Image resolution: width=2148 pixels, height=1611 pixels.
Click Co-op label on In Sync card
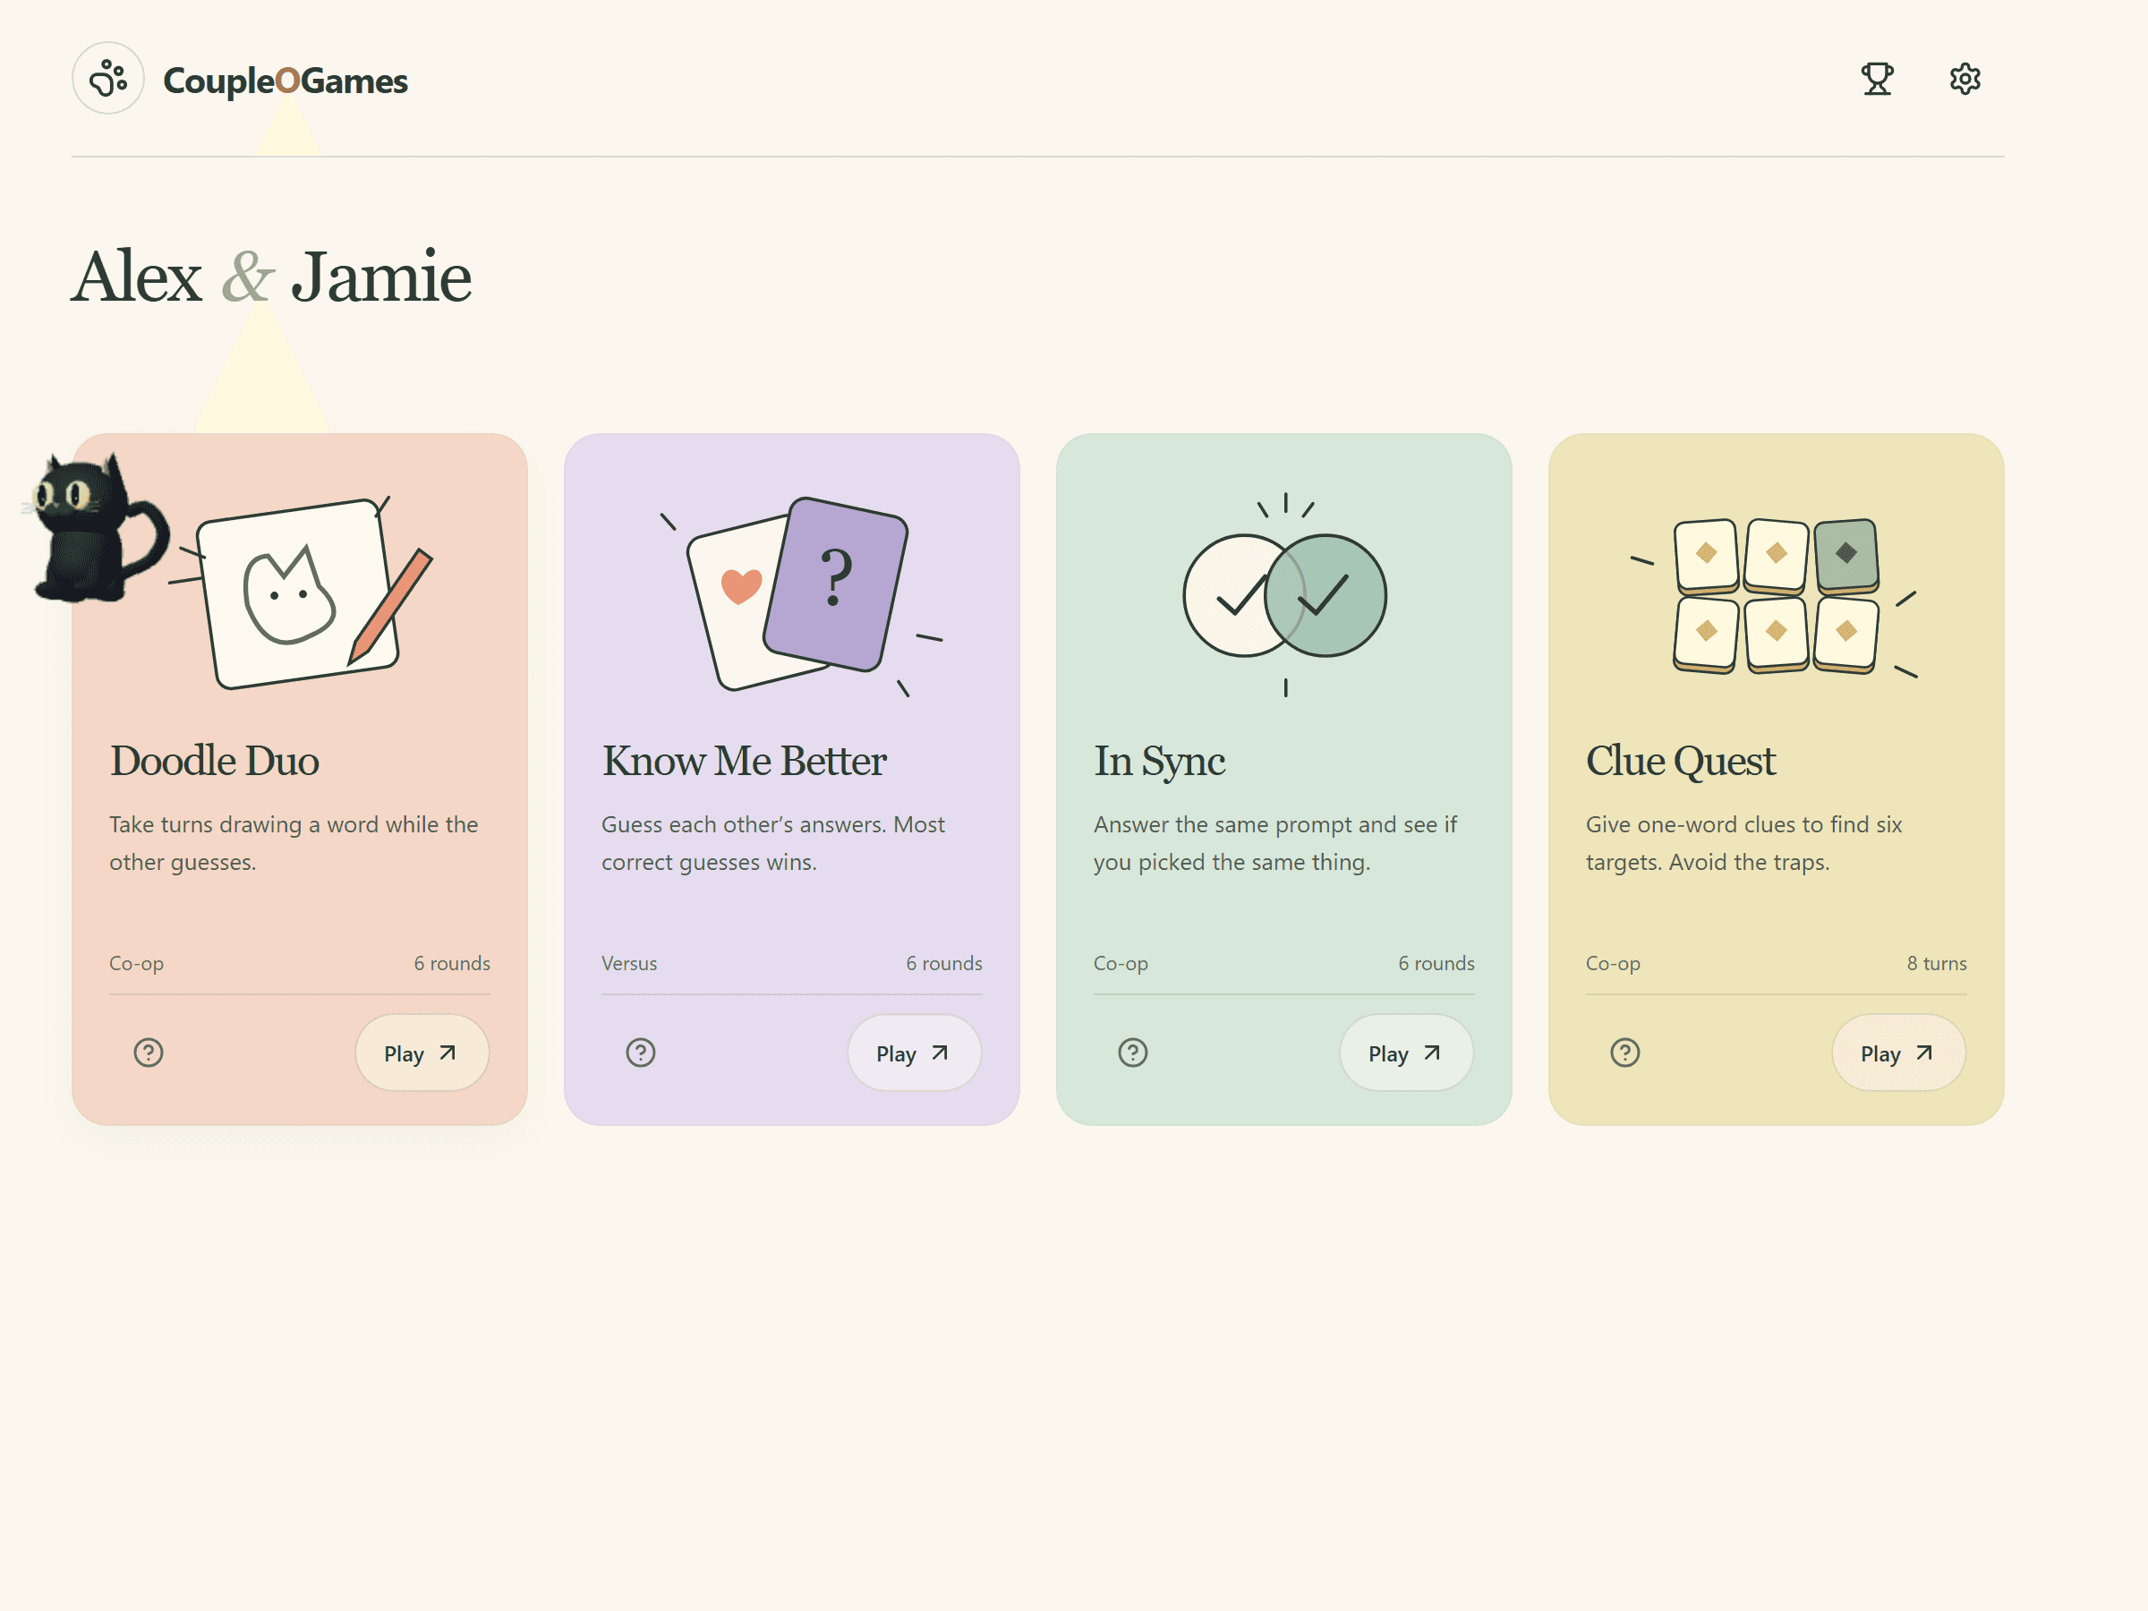1121,963
